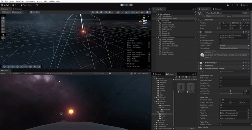
Task: Enable the Apply Root Motion checkbox
Action: coord(220,40)
